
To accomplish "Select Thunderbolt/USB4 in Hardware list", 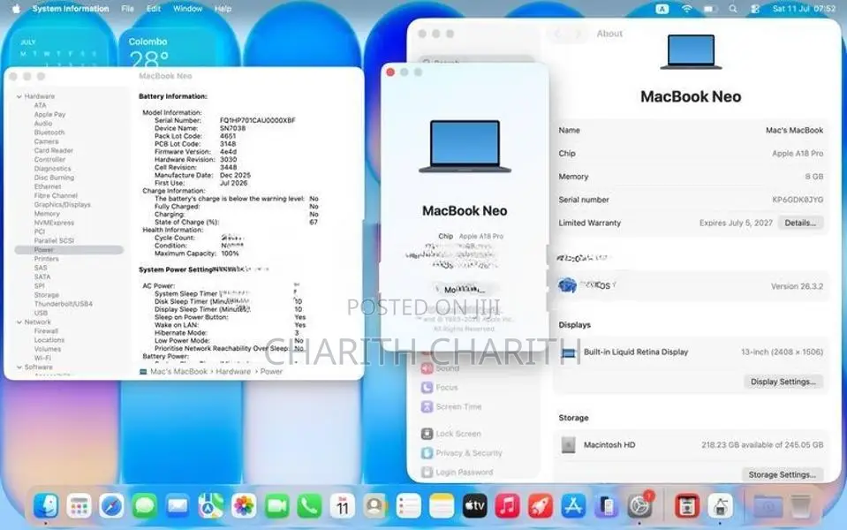I will tap(64, 304).
